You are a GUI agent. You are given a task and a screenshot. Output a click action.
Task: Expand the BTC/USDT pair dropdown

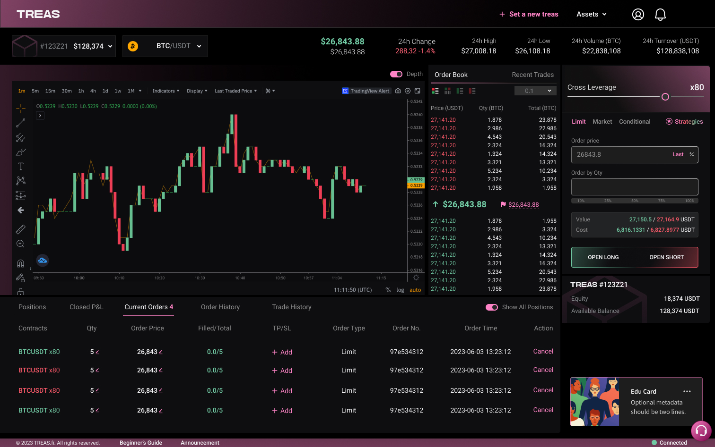(165, 46)
